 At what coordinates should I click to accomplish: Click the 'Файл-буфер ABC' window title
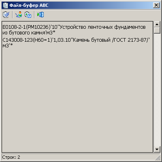pos(29,5)
